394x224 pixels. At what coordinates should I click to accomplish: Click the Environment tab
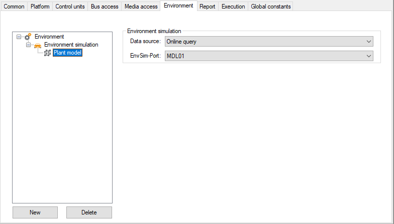[x=179, y=6]
